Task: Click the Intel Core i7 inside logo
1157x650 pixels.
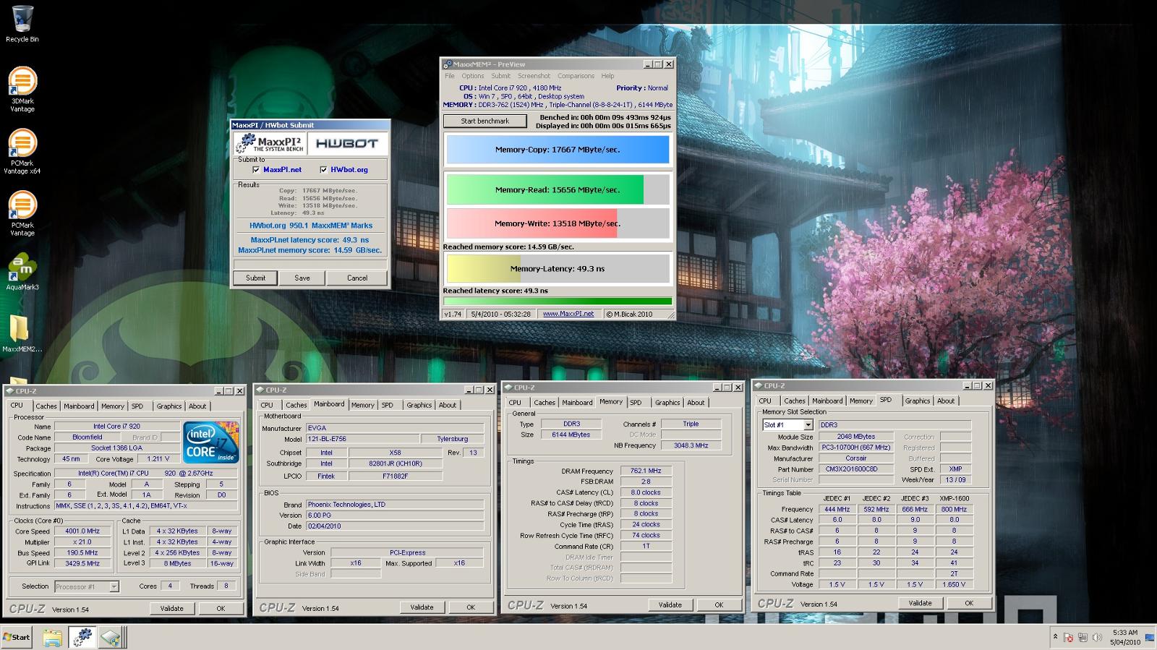Action: [x=210, y=442]
